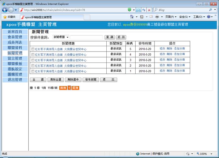Click the Bing search magnifier icon
This screenshot has width=219, height=158.
(x=211, y=10)
